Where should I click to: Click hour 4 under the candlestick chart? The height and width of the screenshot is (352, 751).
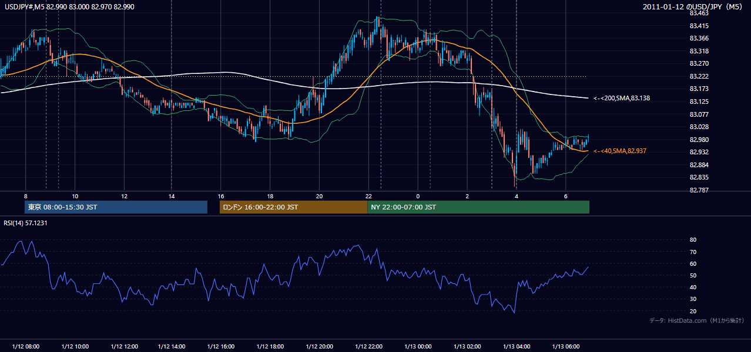[x=517, y=196]
